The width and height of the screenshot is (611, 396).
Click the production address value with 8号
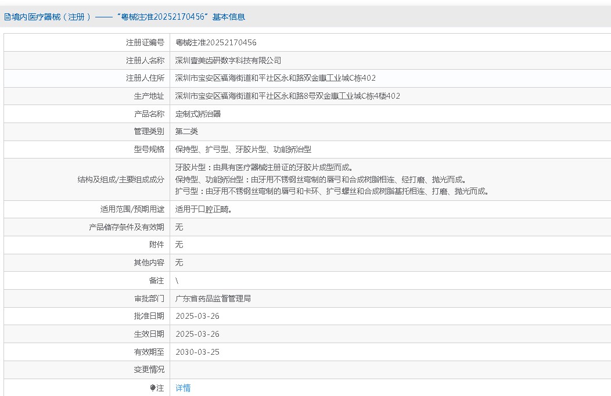(x=287, y=96)
